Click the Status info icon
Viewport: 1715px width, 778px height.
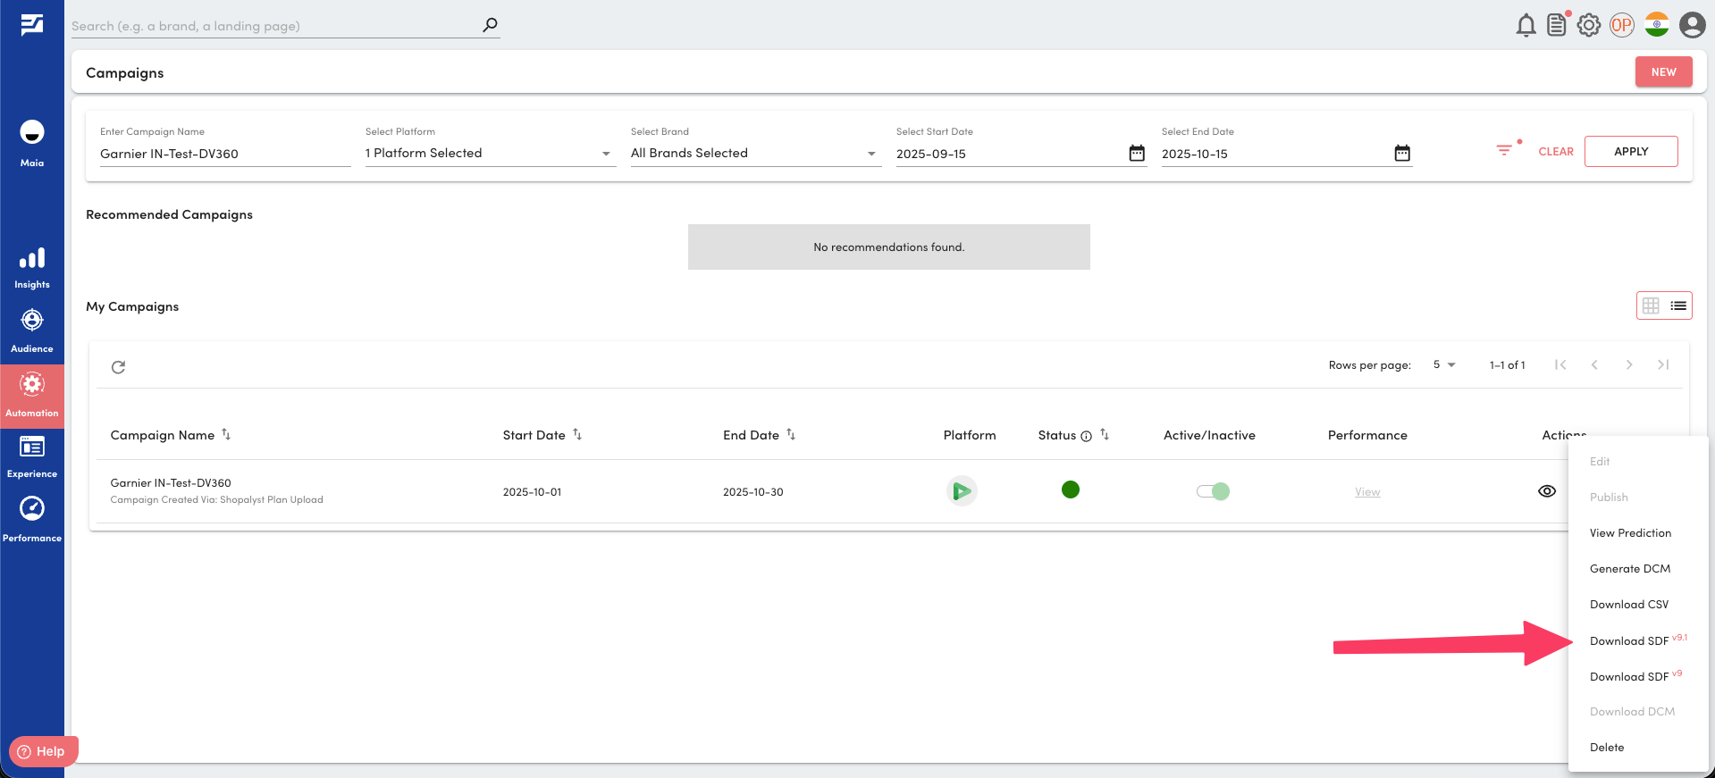tap(1086, 436)
